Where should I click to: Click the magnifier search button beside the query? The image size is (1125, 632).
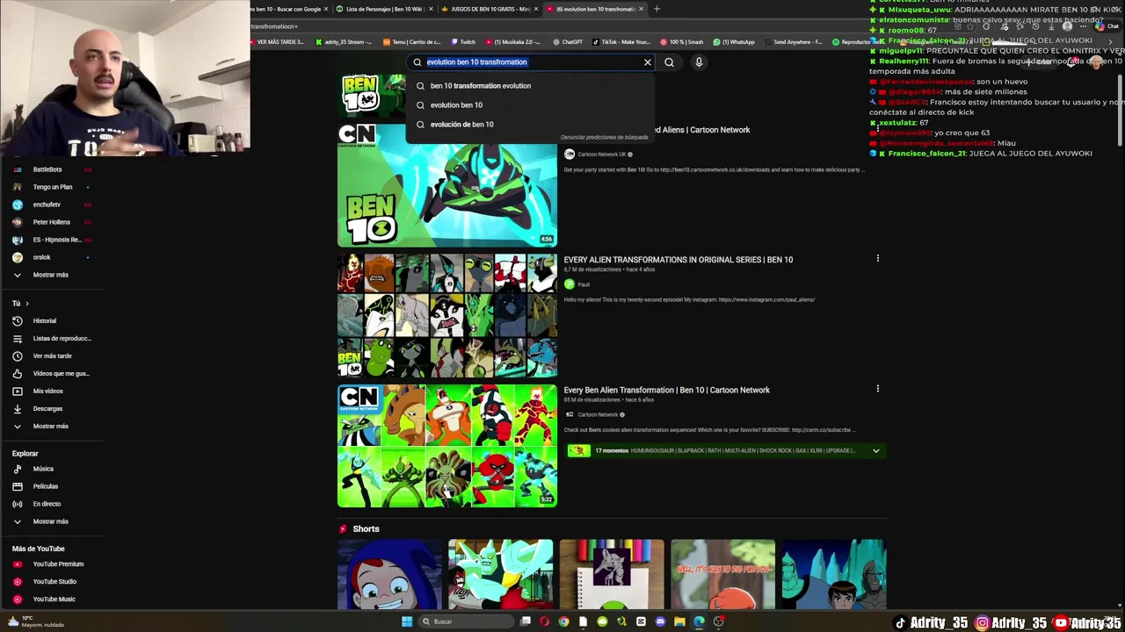[x=669, y=62]
